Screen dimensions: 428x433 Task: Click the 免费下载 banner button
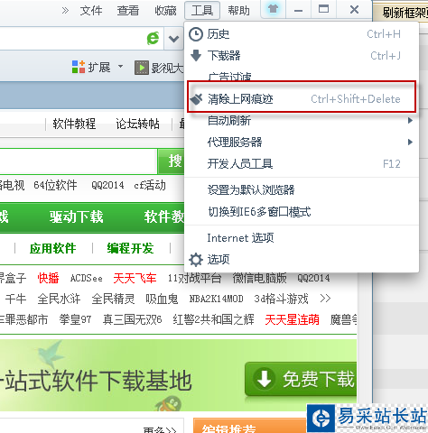coord(301,379)
